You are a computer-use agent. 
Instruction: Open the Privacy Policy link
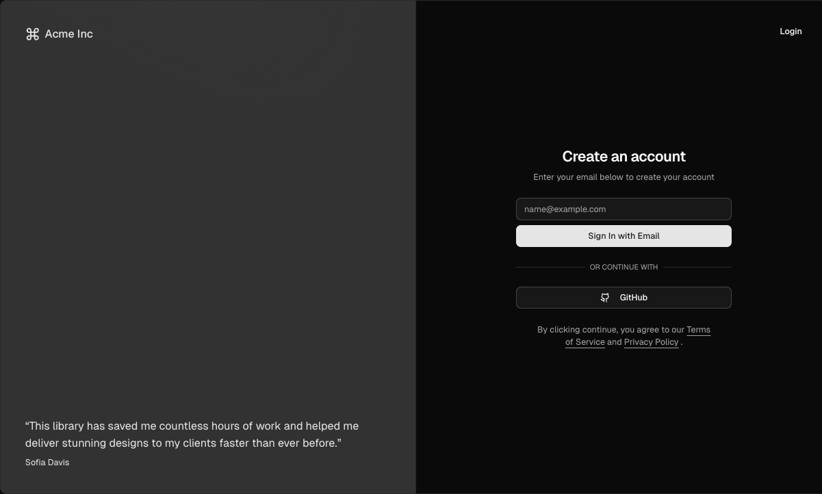click(x=650, y=342)
